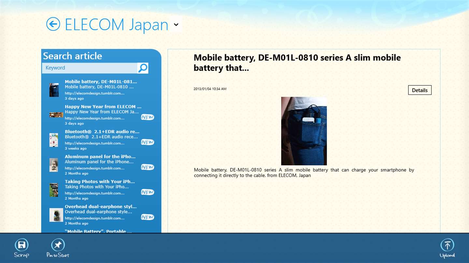The height and width of the screenshot is (263, 469).
Task: Click the thumbnail of the Mobile battery article
Action: tap(54, 90)
